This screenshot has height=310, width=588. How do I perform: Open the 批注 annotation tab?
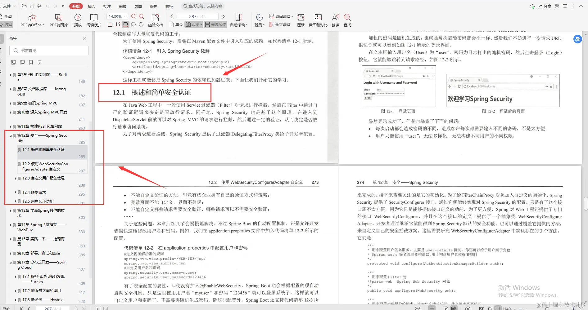(107, 6)
